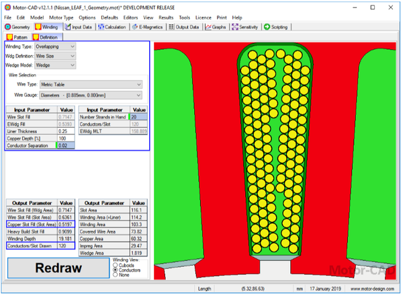Select the Cuboids winding view option

[115, 265]
